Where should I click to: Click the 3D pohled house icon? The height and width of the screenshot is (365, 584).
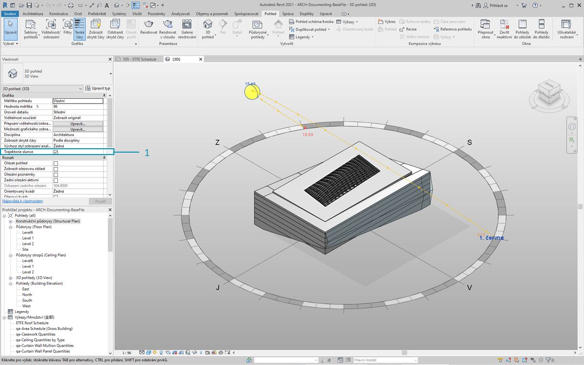[x=208, y=24]
